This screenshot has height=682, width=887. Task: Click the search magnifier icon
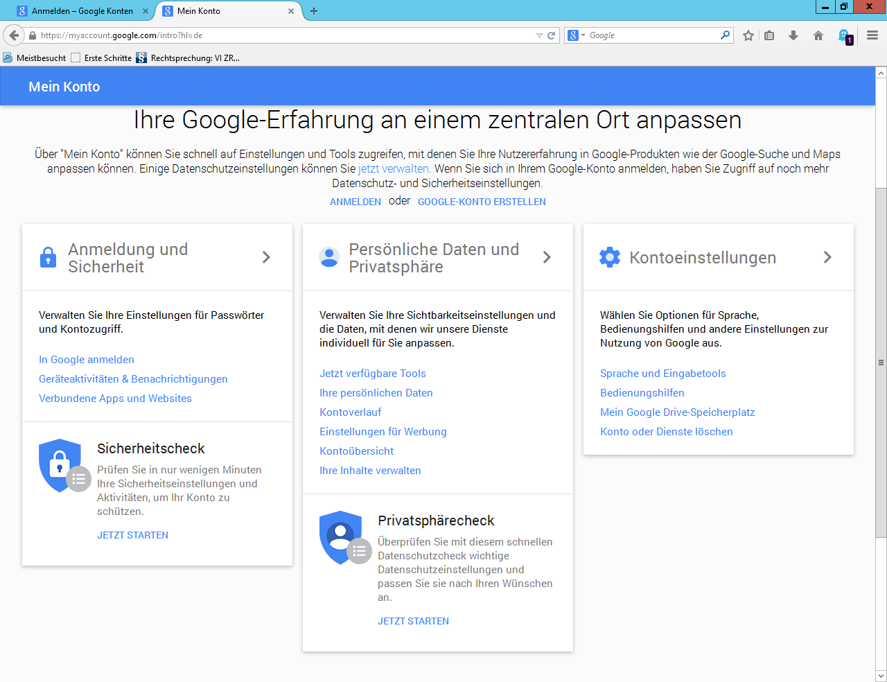coord(725,35)
